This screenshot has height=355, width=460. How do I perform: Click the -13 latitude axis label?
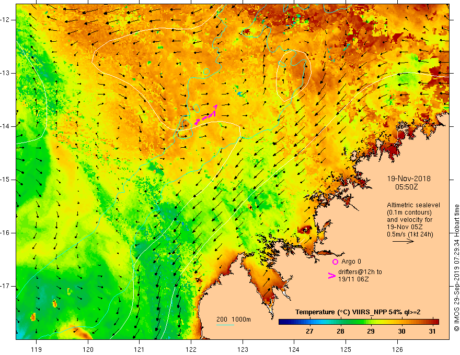click(x=6, y=73)
